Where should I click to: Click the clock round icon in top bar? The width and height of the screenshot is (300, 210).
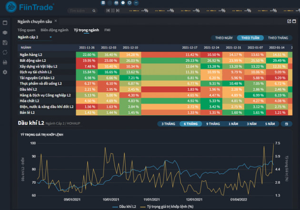130,3
